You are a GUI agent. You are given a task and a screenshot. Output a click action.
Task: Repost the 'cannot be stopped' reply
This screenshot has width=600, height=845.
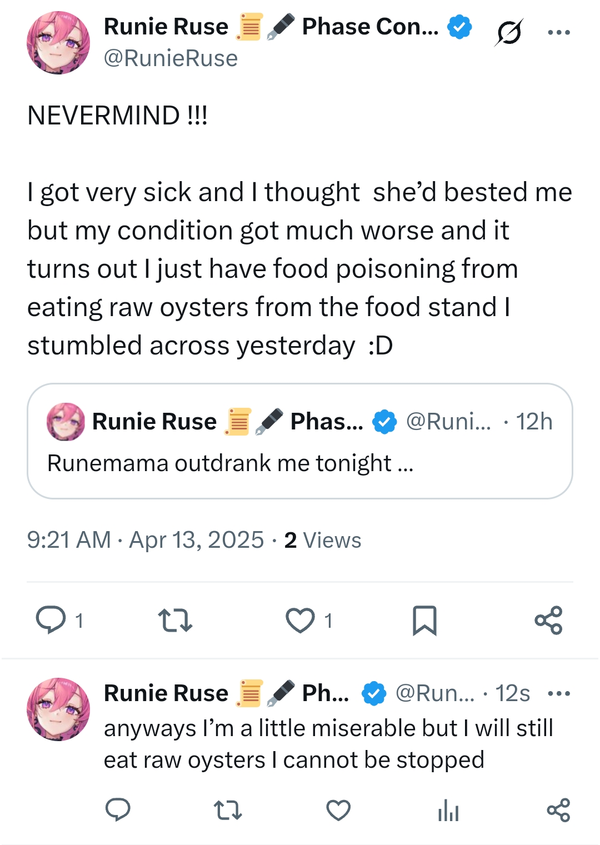[x=228, y=810]
